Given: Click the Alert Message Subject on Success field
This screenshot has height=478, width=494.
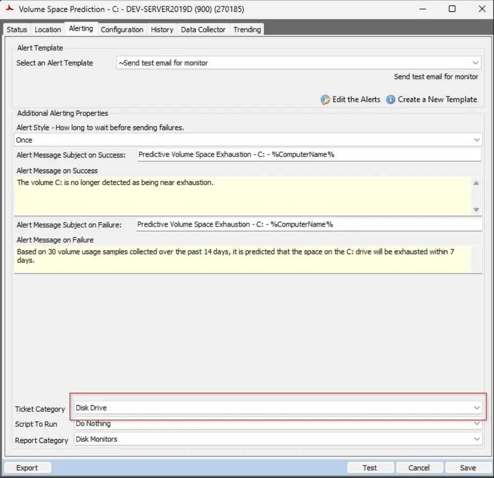Looking at the screenshot, I should click(309, 155).
